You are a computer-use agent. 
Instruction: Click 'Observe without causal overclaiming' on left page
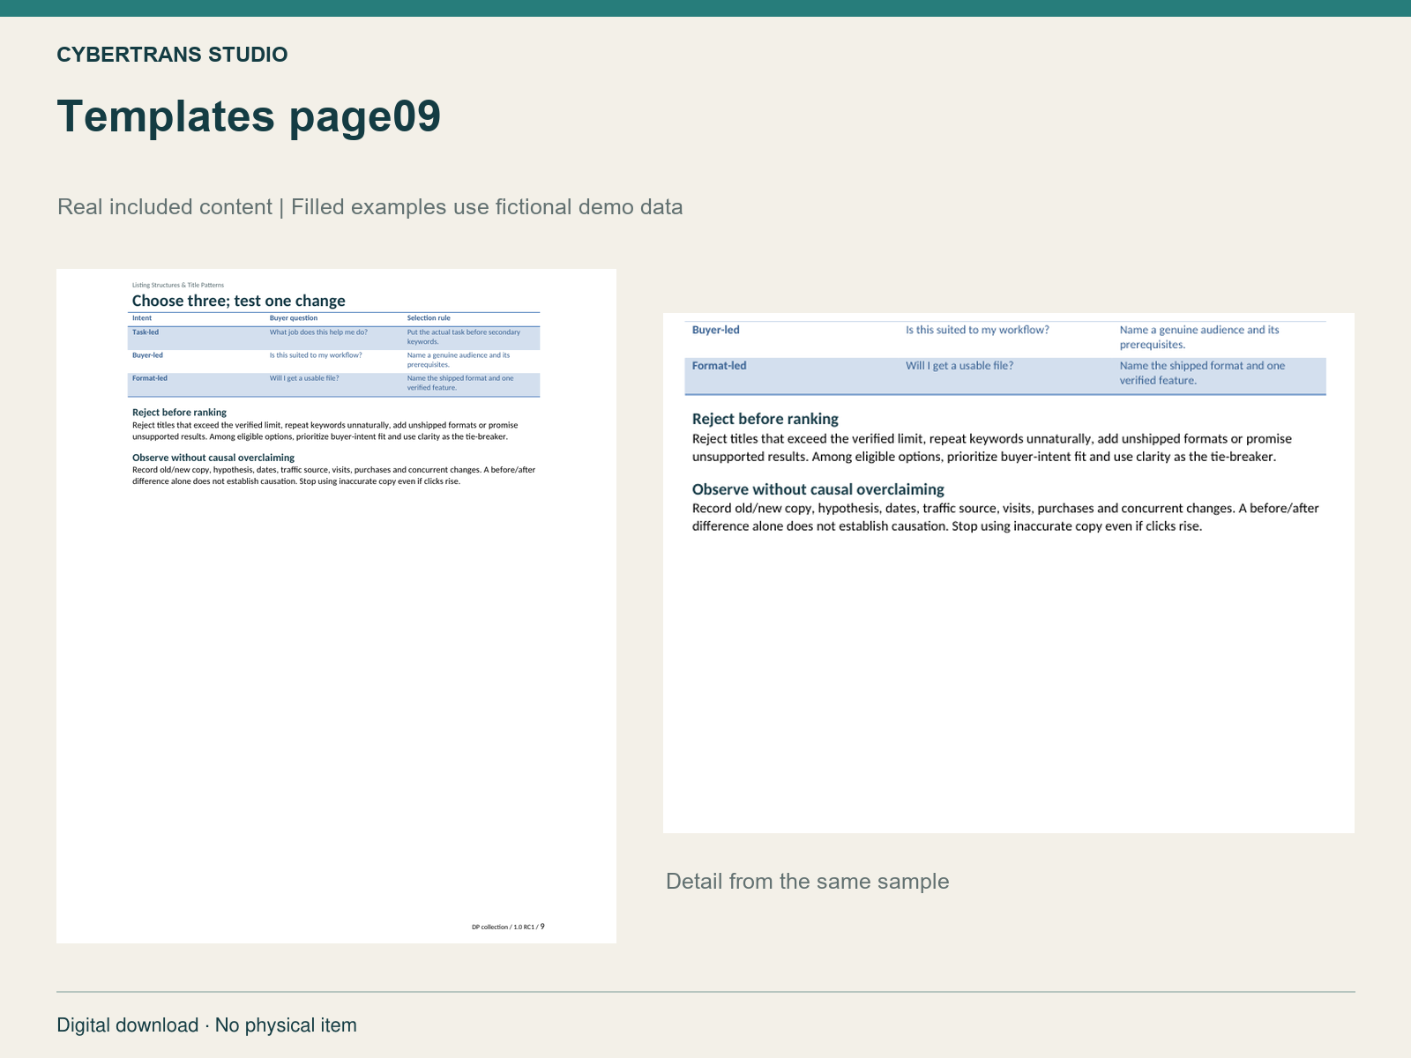coord(213,458)
